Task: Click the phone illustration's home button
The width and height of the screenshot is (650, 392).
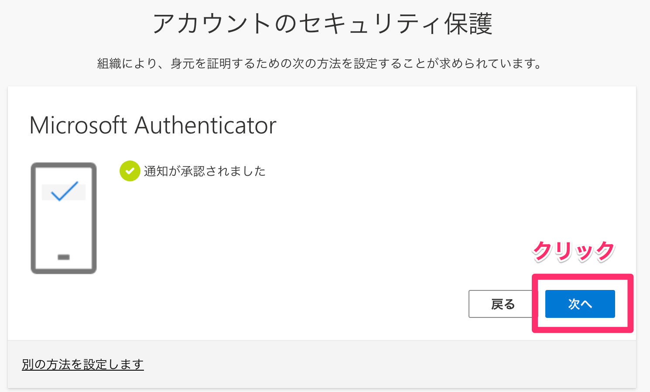Action: pos(64,257)
